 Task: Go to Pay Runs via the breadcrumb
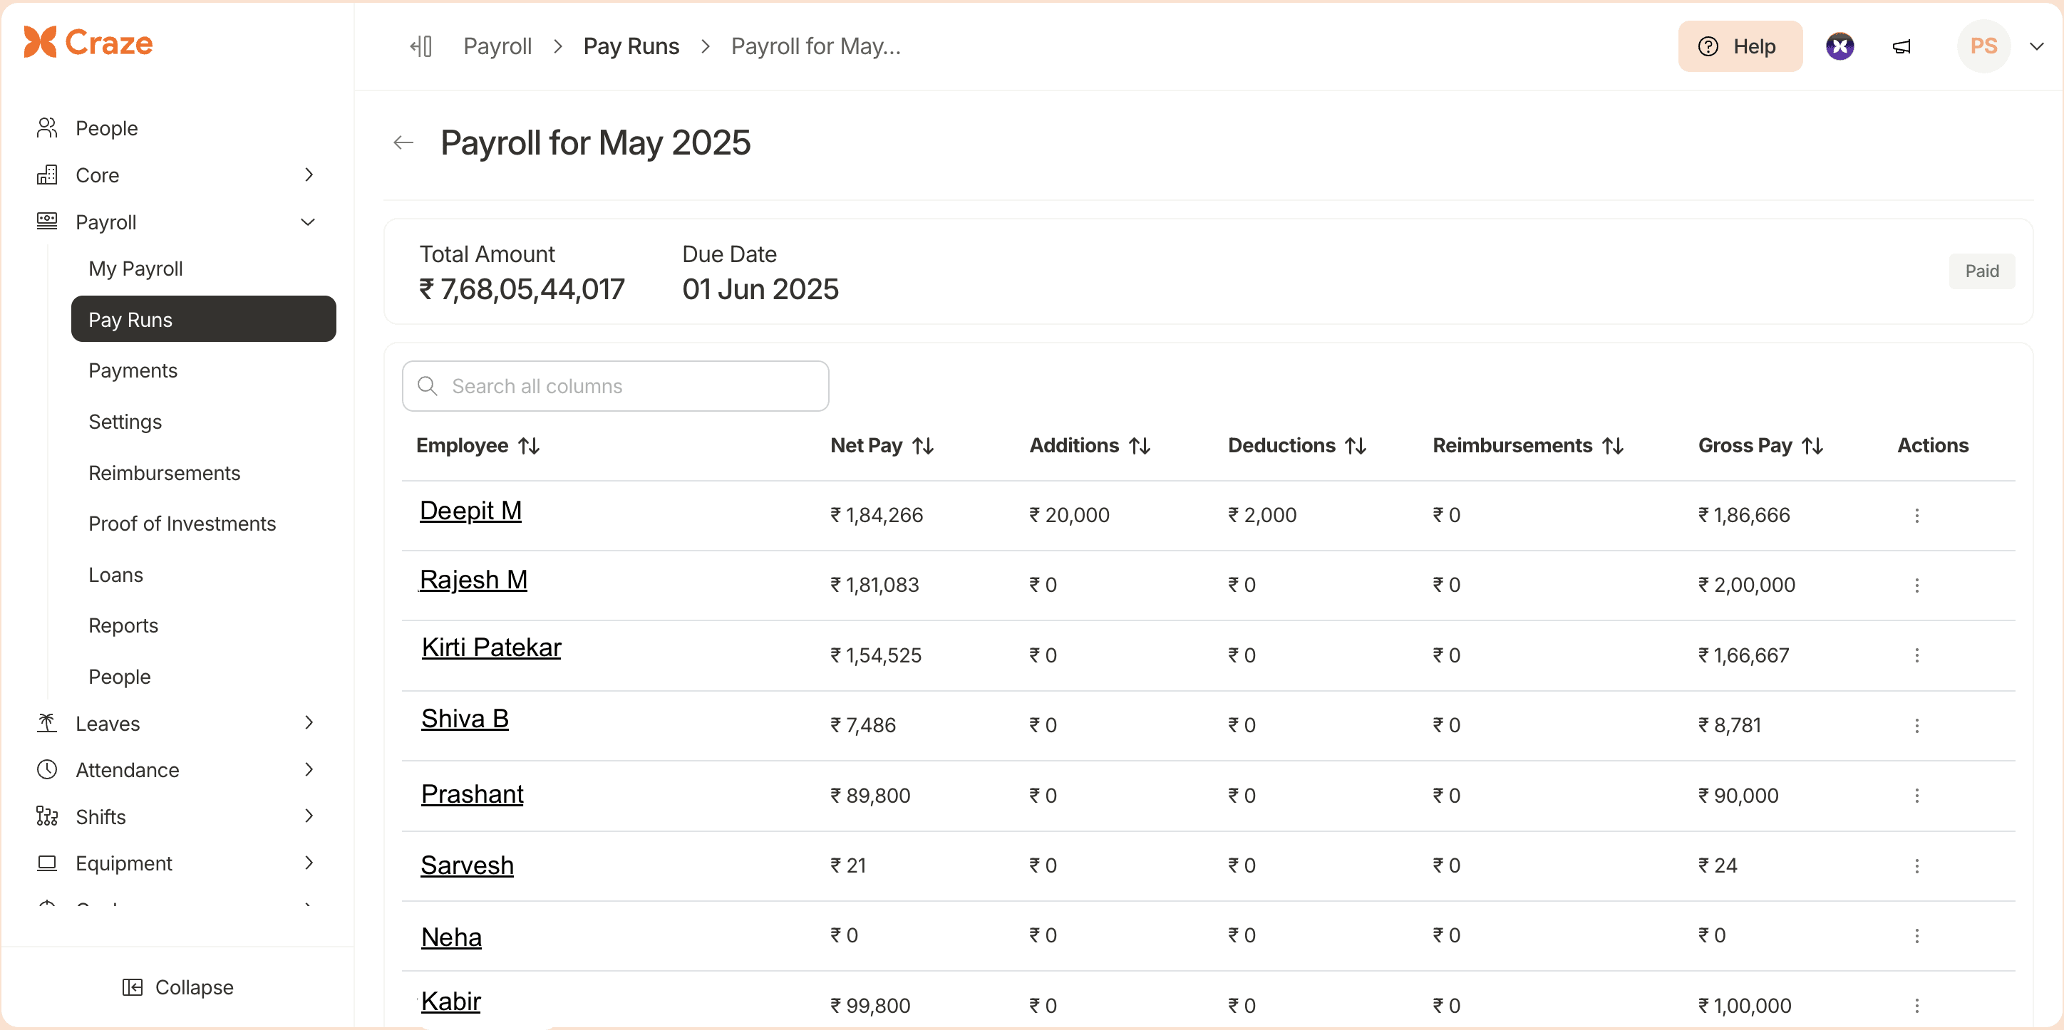[x=631, y=46]
